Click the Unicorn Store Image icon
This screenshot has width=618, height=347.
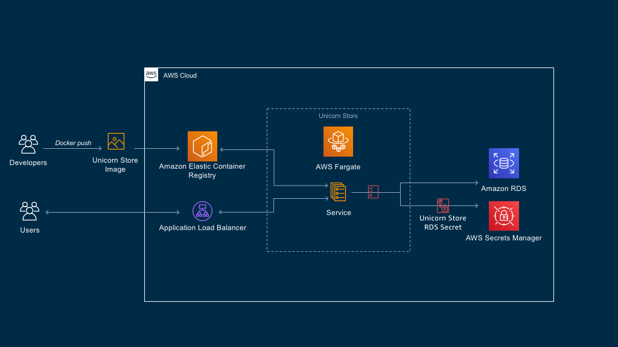[116, 141]
